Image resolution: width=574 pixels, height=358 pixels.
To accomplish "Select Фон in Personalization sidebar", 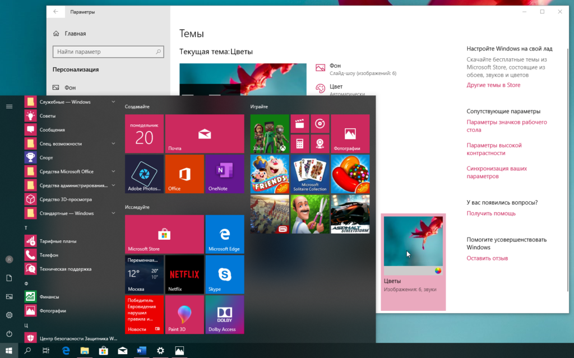I will click(70, 88).
